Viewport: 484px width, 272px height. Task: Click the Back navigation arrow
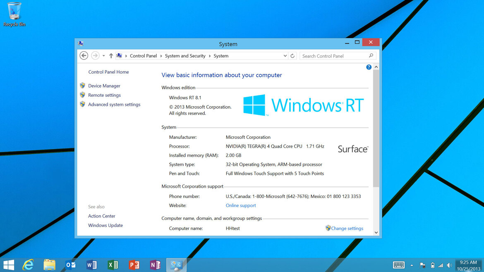(84, 55)
